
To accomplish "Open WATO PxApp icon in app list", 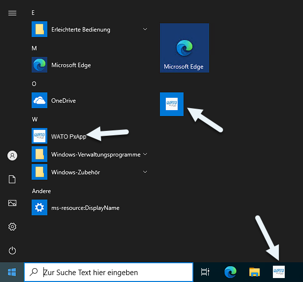I will (x=39, y=136).
